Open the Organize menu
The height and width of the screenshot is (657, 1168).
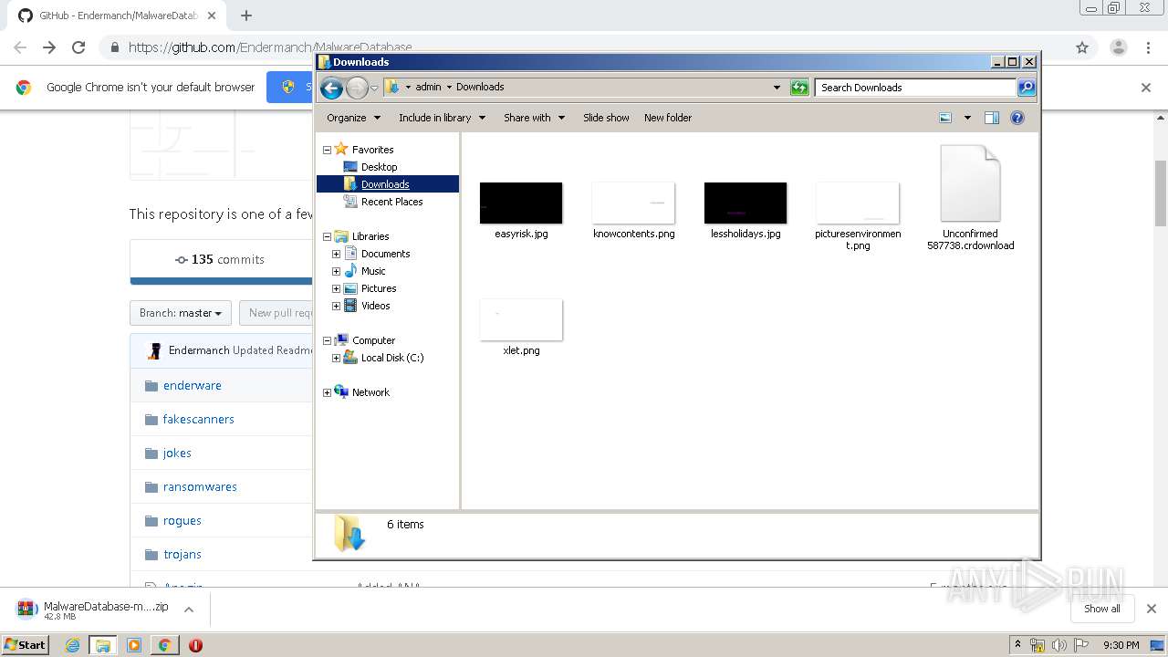(353, 118)
